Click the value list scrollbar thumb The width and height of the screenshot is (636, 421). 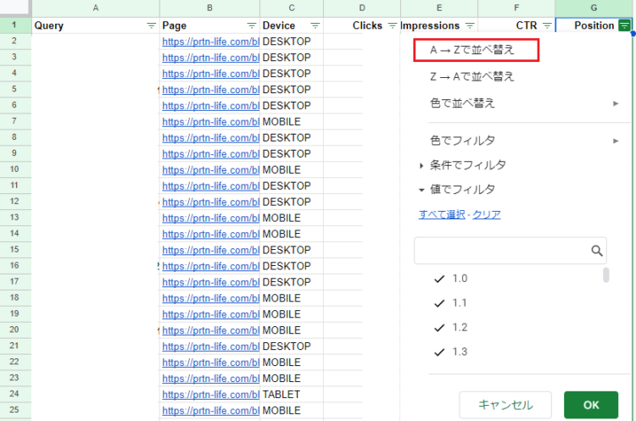pos(606,275)
